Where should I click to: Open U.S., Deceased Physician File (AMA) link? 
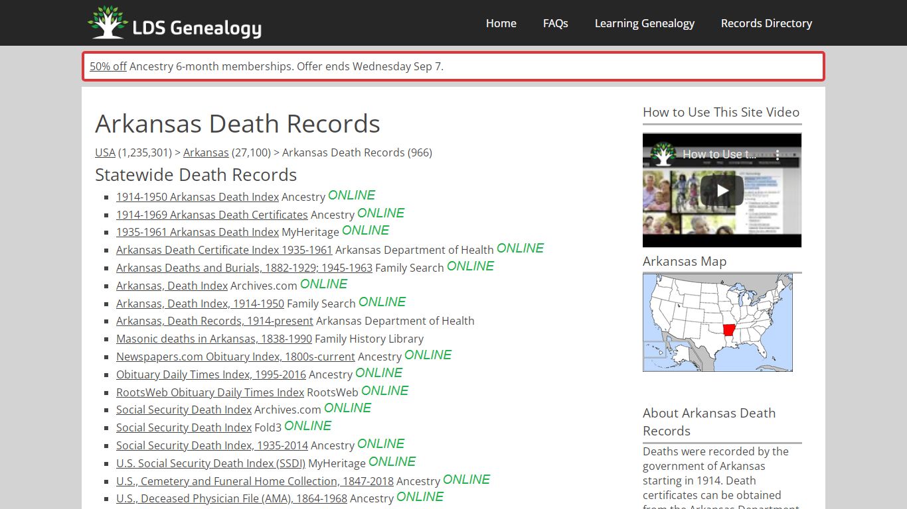tap(232, 498)
